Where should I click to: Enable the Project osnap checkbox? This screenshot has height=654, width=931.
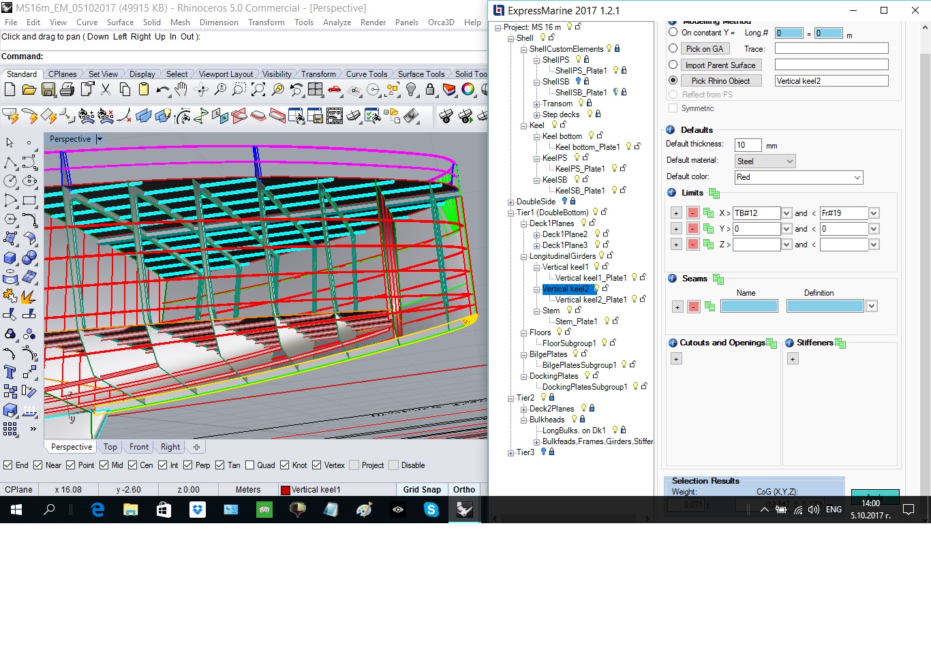(x=354, y=465)
